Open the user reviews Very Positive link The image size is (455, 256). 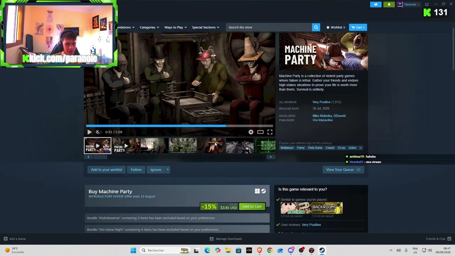tap(311, 225)
